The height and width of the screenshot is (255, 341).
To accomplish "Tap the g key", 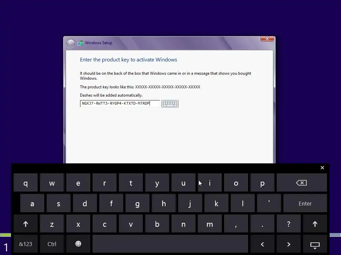I will point(138,203).
